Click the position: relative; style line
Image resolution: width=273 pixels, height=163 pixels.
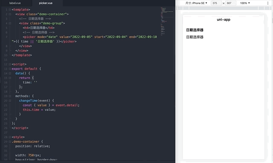point(32,146)
